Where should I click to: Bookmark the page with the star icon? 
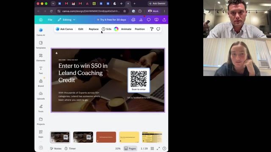124,11
